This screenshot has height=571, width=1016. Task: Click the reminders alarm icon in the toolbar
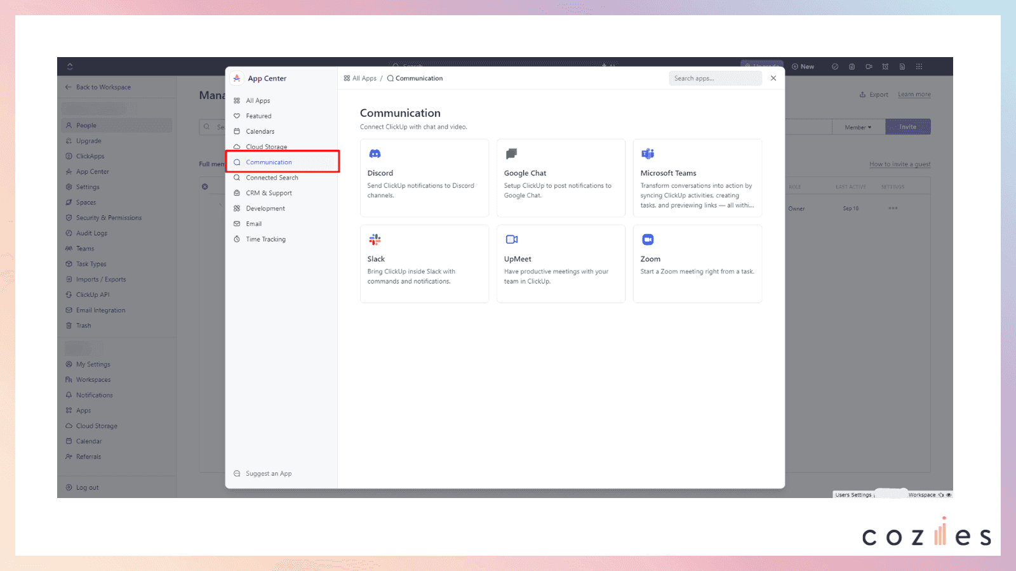(885, 66)
